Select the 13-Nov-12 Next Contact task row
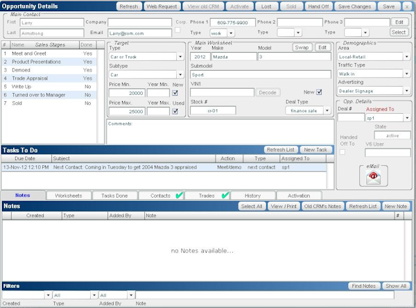Viewport: 416px width, 308px height. [x=164, y=167]
